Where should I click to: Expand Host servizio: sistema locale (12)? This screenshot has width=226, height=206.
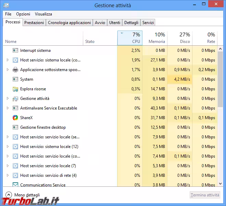(x=8, y=147)
